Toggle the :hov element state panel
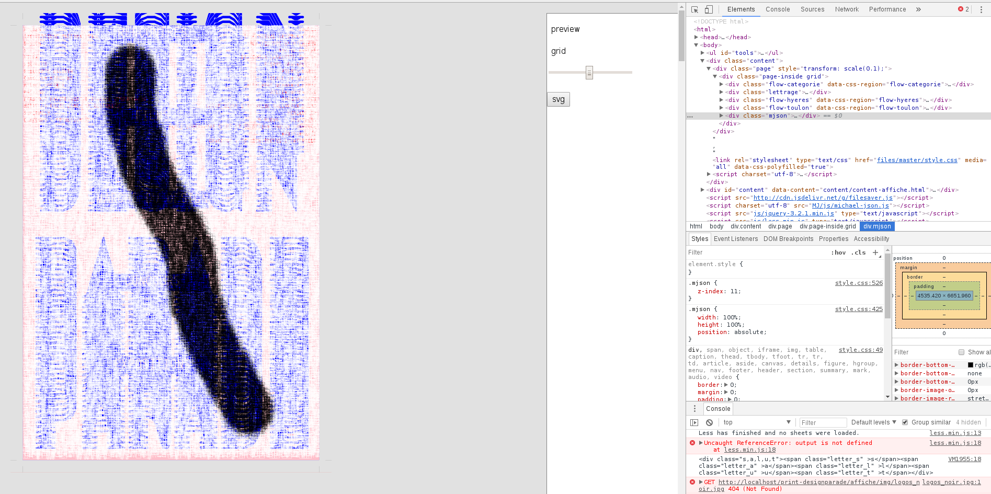This screenshot has height=494, width=991. (839, 252)
